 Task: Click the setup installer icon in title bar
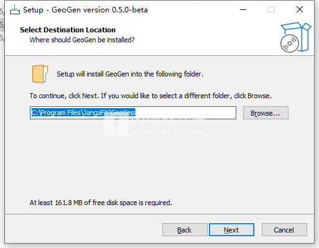[x=15, y=10]
